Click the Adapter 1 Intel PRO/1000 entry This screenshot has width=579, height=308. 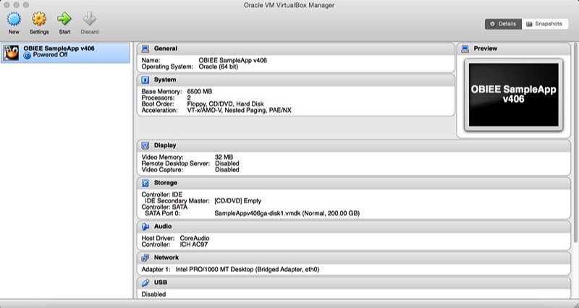tap(248, 270)
